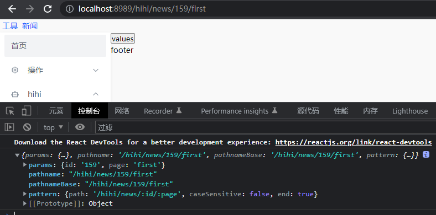Screen dimensions: 436x215
Task: Focus the 过滤 filter field
Action: [x=266, y=127]
